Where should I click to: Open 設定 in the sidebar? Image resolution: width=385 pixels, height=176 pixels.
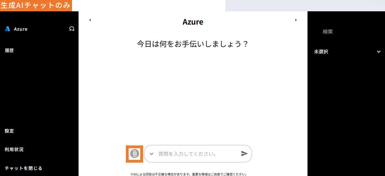coord(9,131)
